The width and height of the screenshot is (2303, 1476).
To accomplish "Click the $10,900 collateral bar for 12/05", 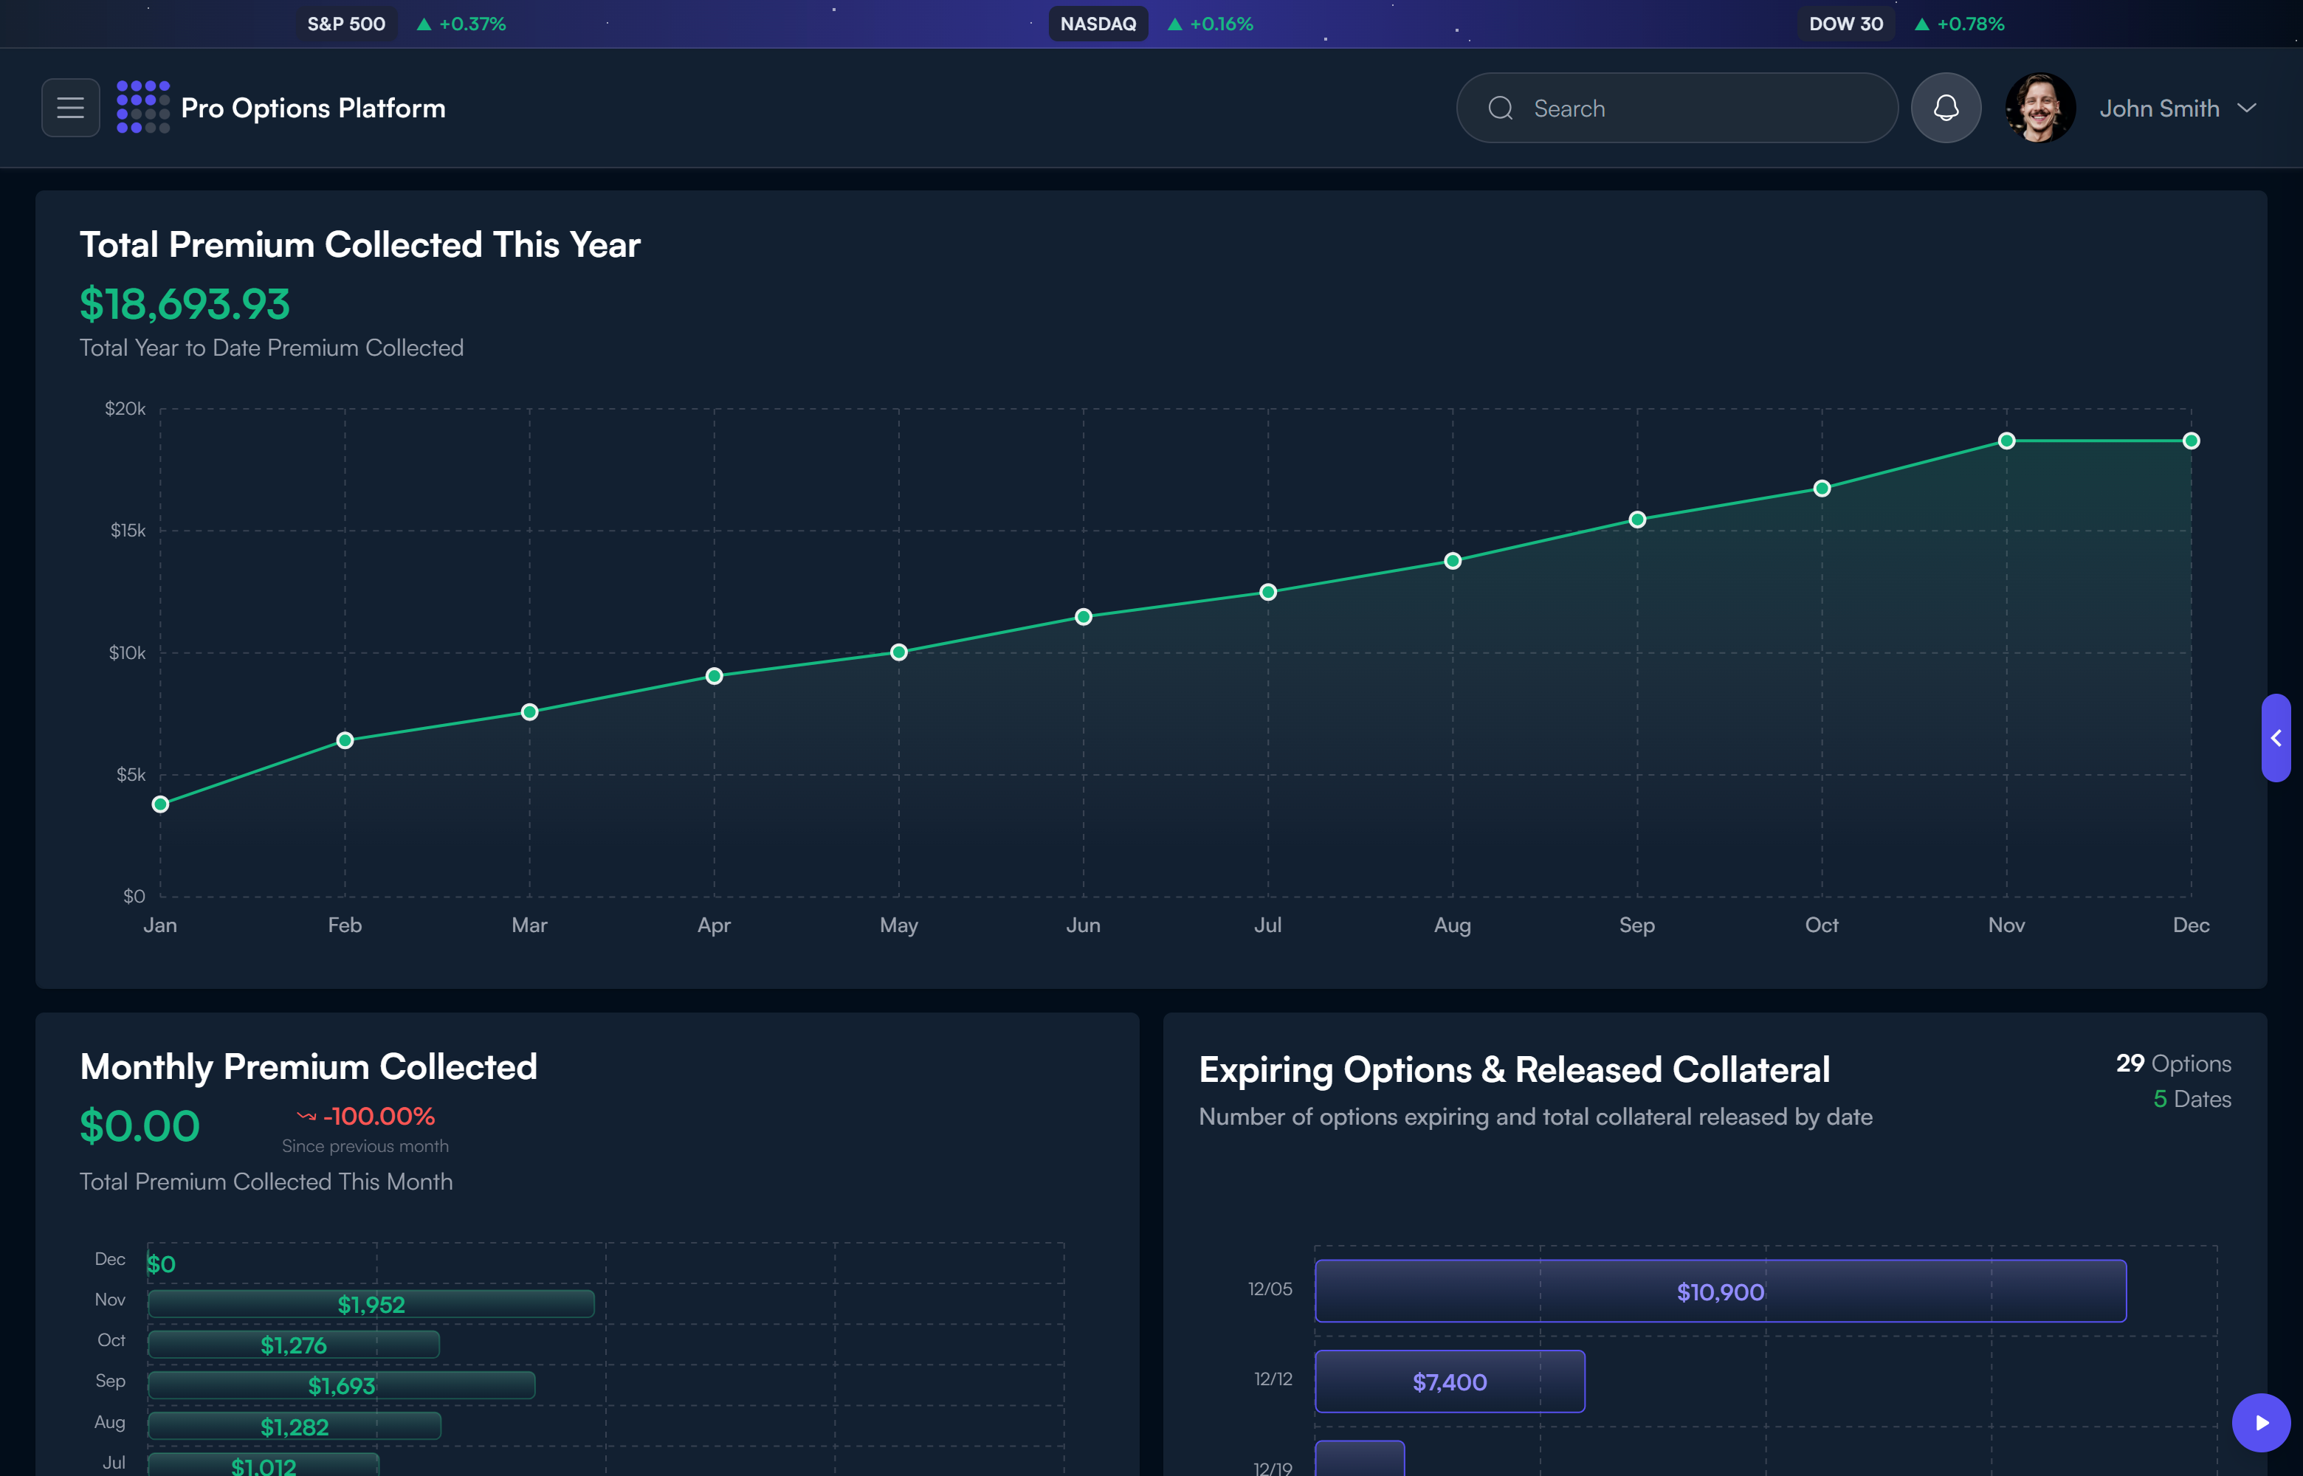I will (x=1721, y=1291).
